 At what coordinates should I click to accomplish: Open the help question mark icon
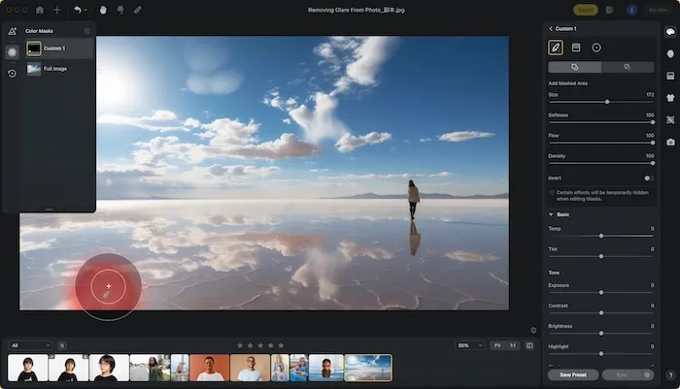tap(670, 375)
